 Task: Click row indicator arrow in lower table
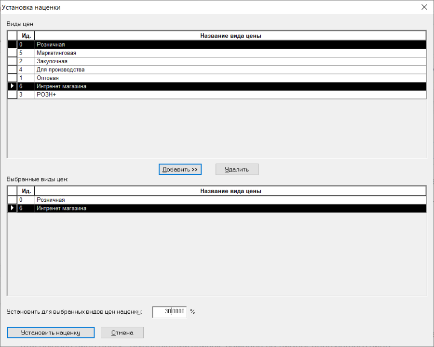[12, 208]
